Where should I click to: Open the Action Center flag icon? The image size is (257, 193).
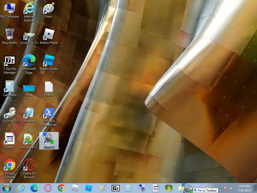pyautogui.click(x=226, y=188)
